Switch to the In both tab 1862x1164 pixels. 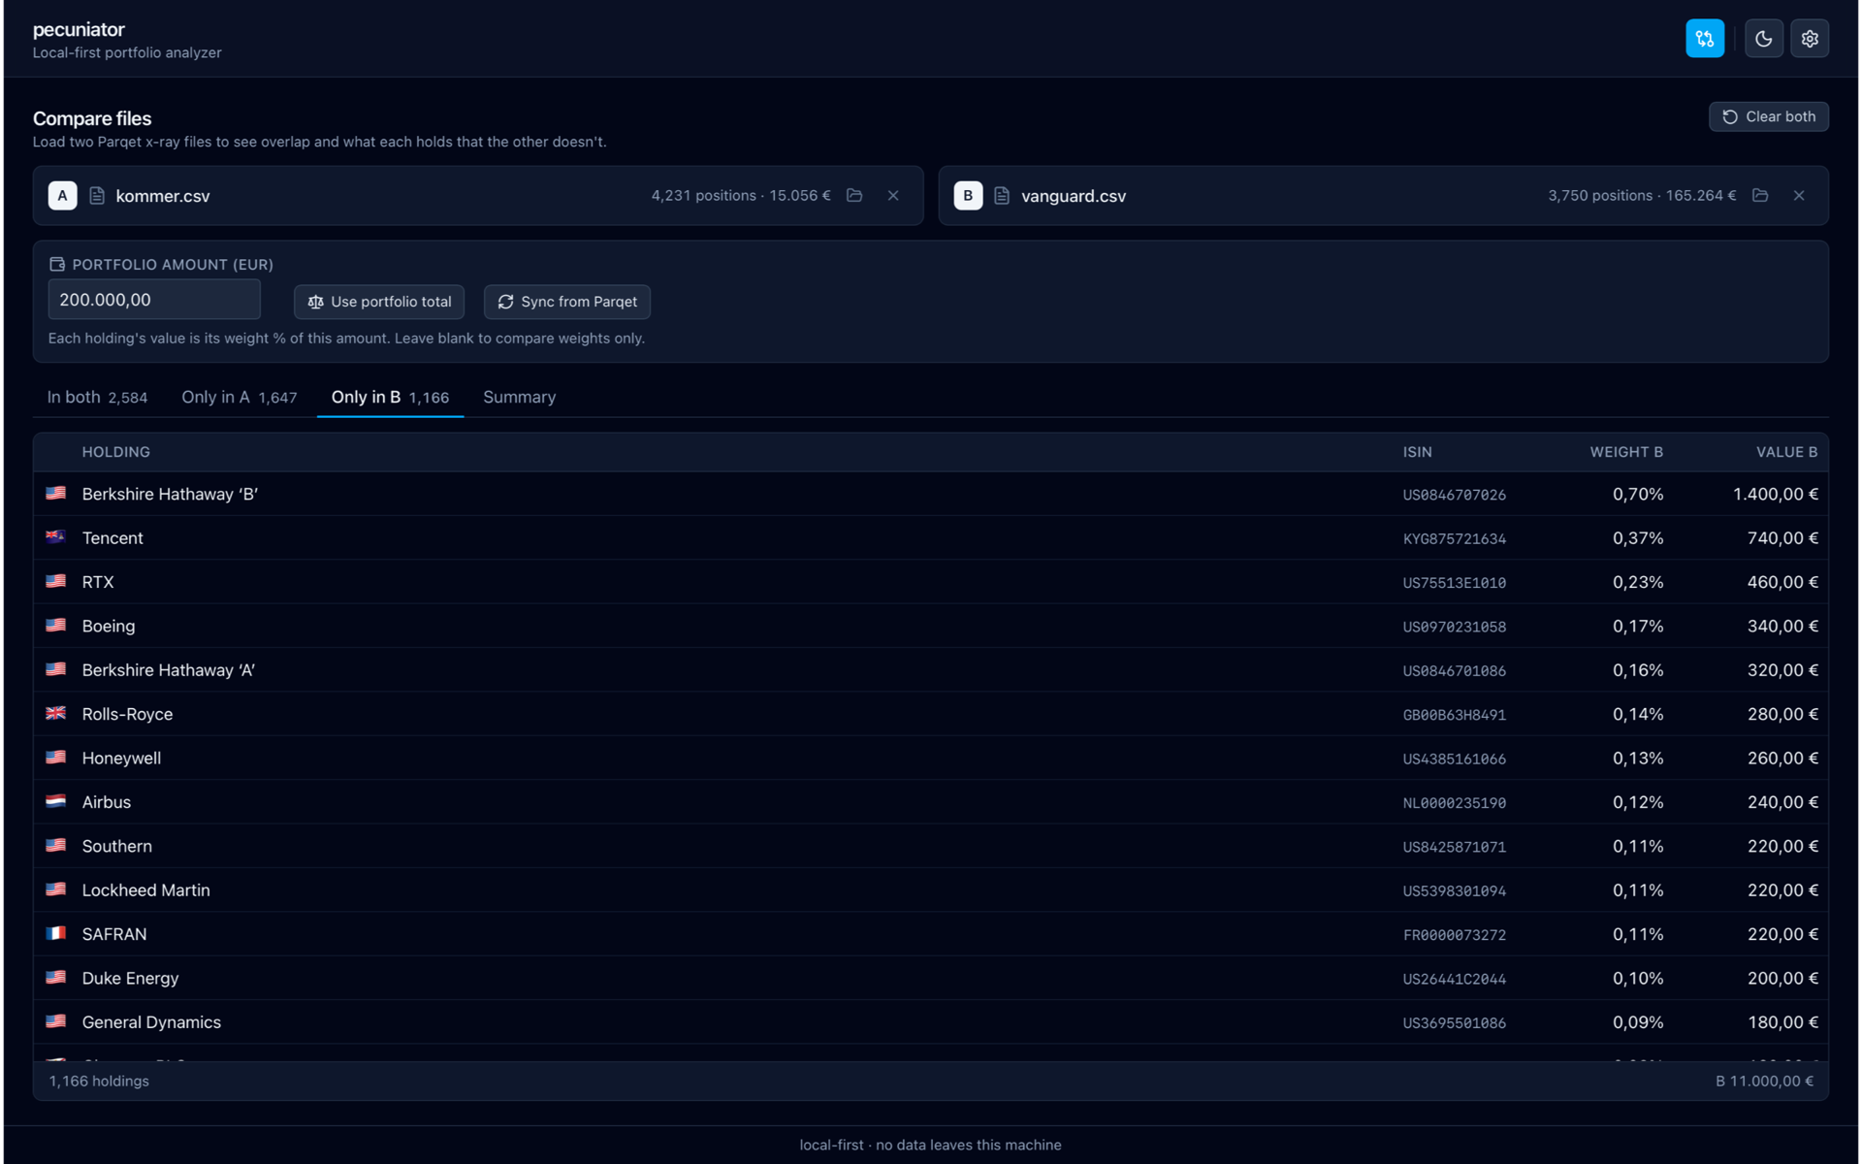(97, 397)
